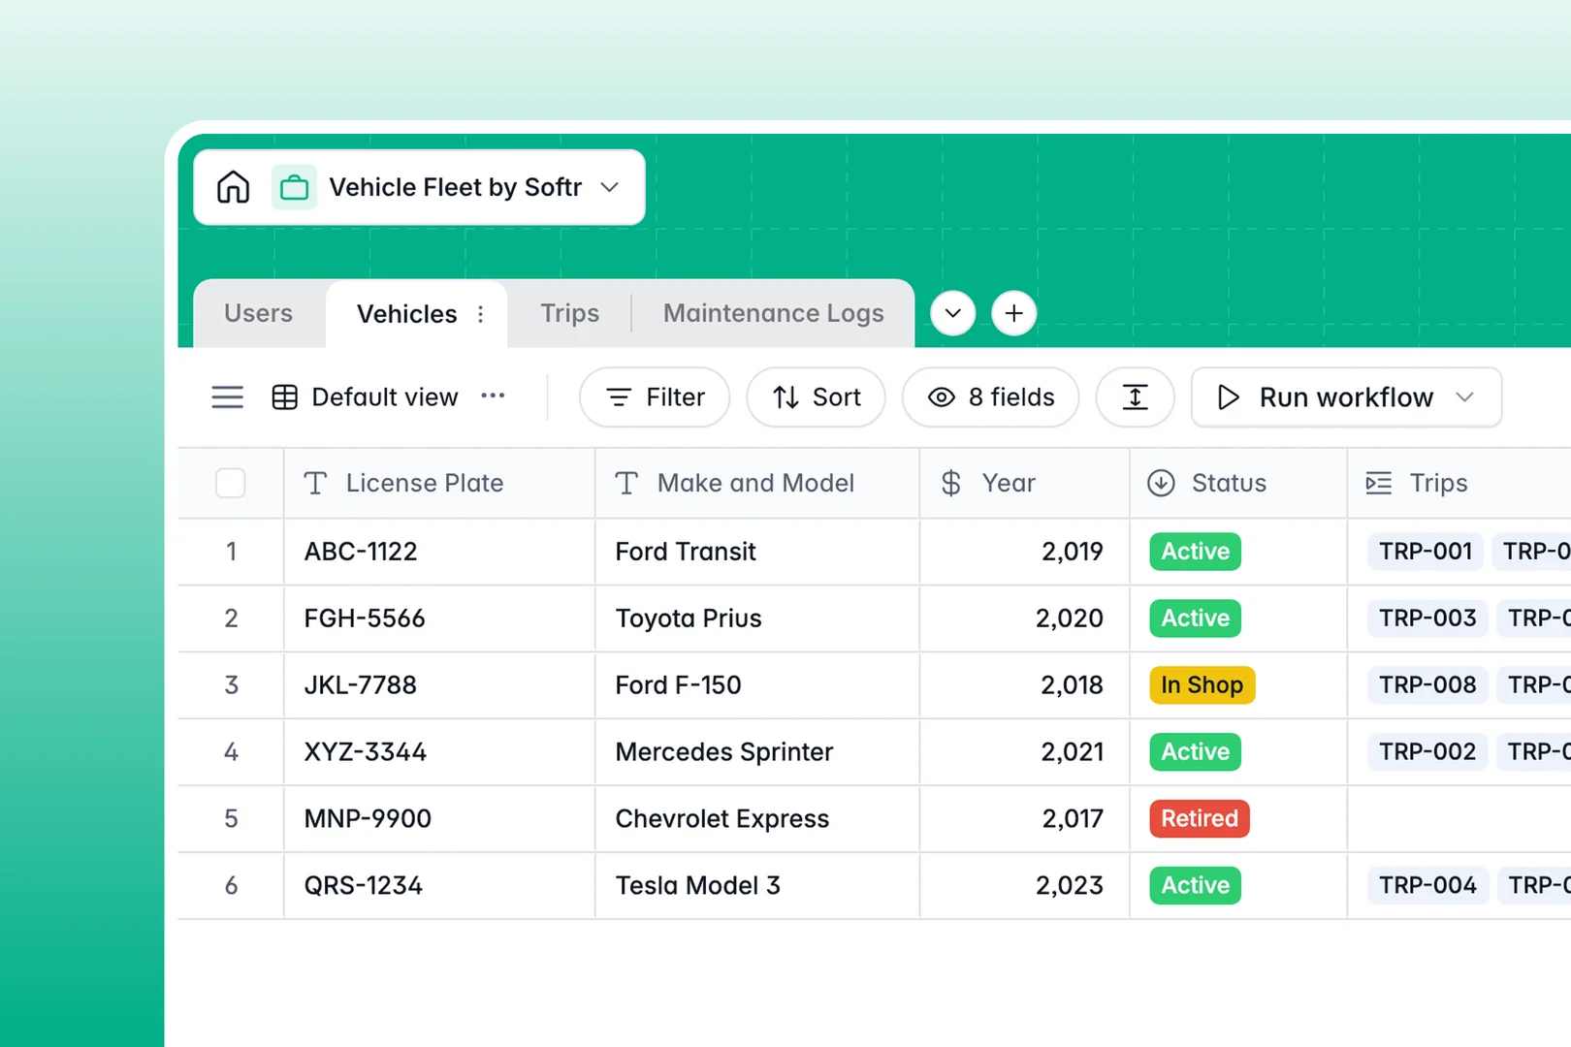The height and width of the screenshot is (1047, 1571).
Task: Select row number 6
Action: [x=231, y=886]
